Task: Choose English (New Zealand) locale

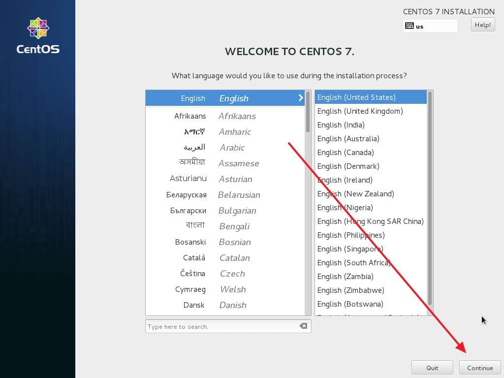Action: click(371, 194)
